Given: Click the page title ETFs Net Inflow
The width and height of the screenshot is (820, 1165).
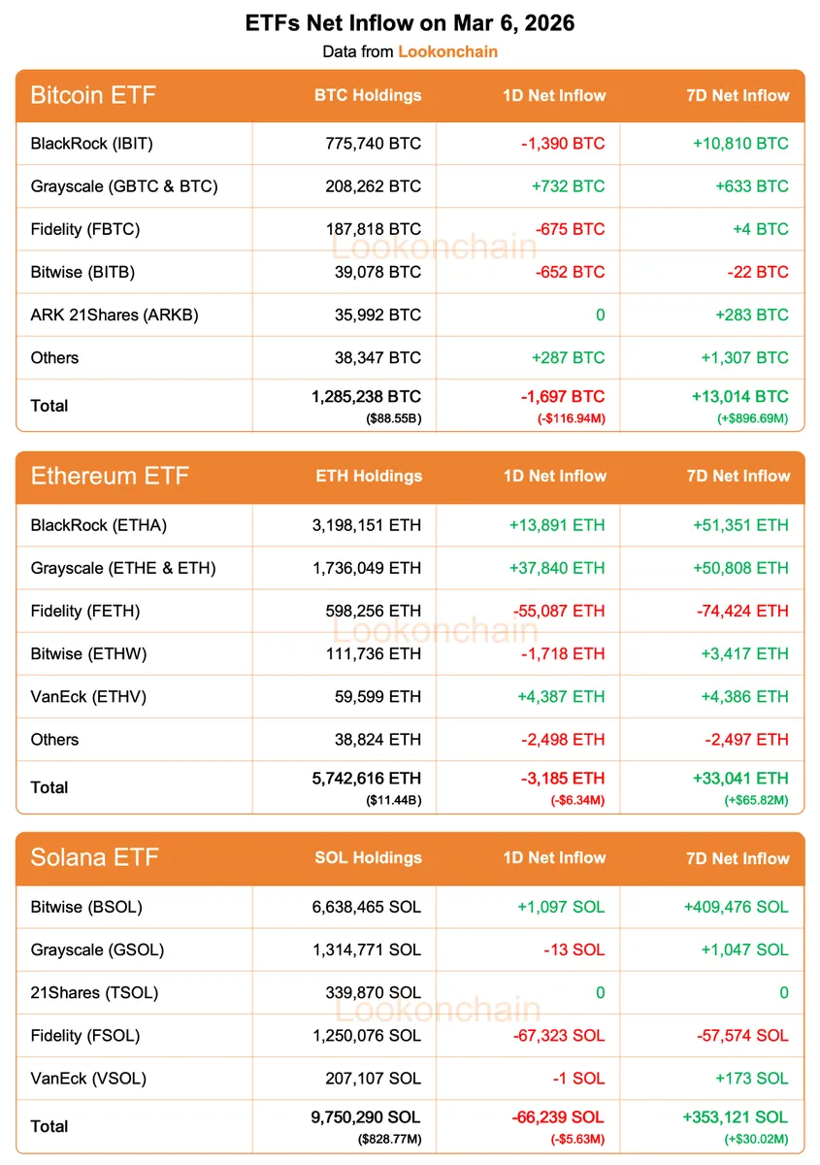Looking at the screenshot, I should point(410,23).
